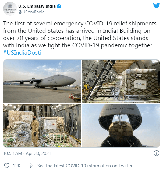Click the Air Mobility Command lettering
This screenshot has width=163, height=171.
(120, 109)
